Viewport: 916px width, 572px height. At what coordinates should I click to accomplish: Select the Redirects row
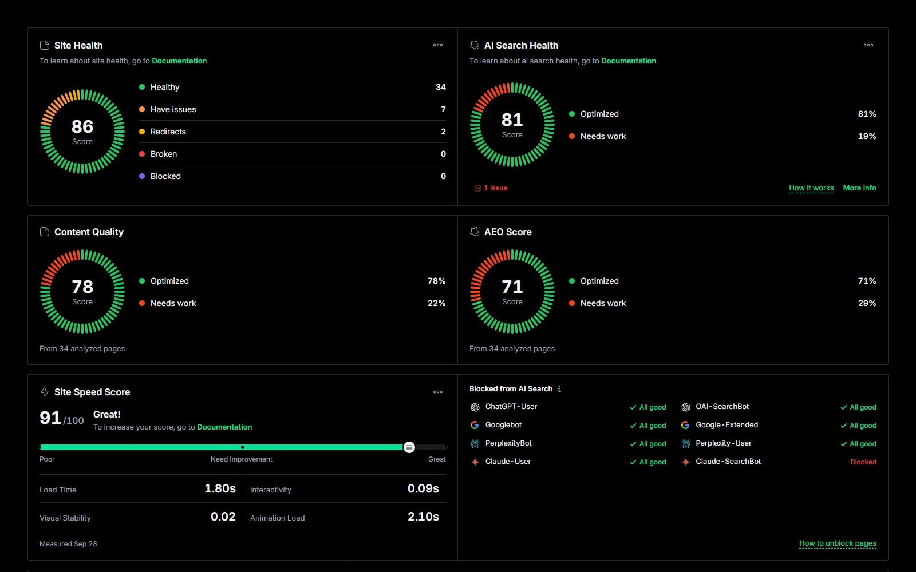(x=293, y=132)
